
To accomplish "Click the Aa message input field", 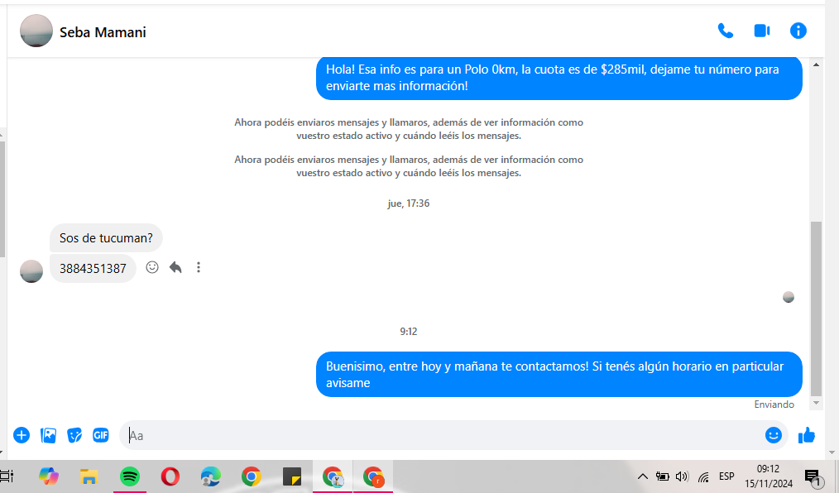I will [439, 435].
